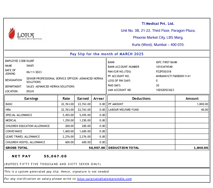213x188 pixels.
Task: Open the lotus-surgicals@talentproindia.com email link
Action: [x=104, y=179]
